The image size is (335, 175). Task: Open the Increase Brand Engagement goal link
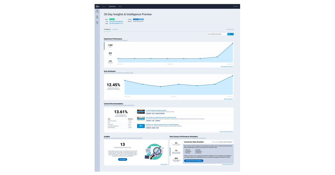116,21
